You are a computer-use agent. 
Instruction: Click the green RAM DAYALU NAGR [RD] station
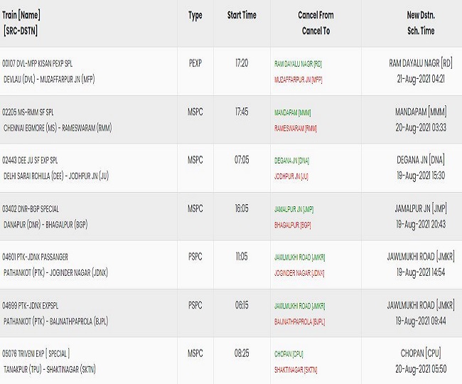click(x=299, y=64)
